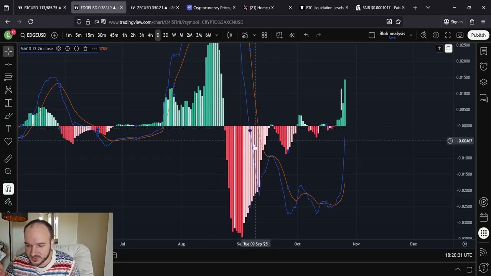Expand the chart style dropdown arrow
This screenshot has height=276, width=491.
(x=254, y=35)
